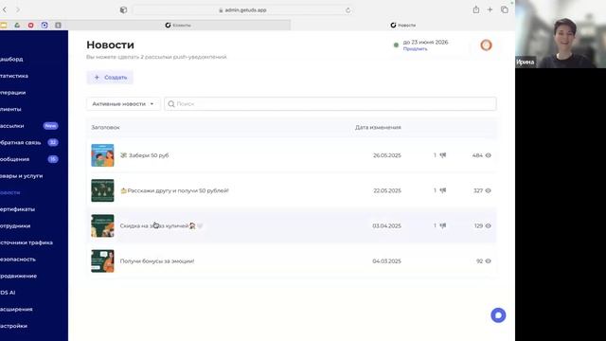Viewport: 606px width, 341px height.
Task: Click the browser back arrow
Action: point(5,9)
